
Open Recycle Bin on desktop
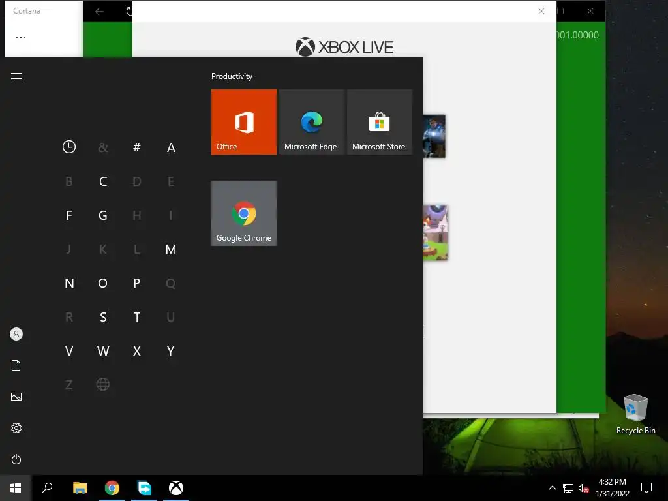tap(635, 414)
